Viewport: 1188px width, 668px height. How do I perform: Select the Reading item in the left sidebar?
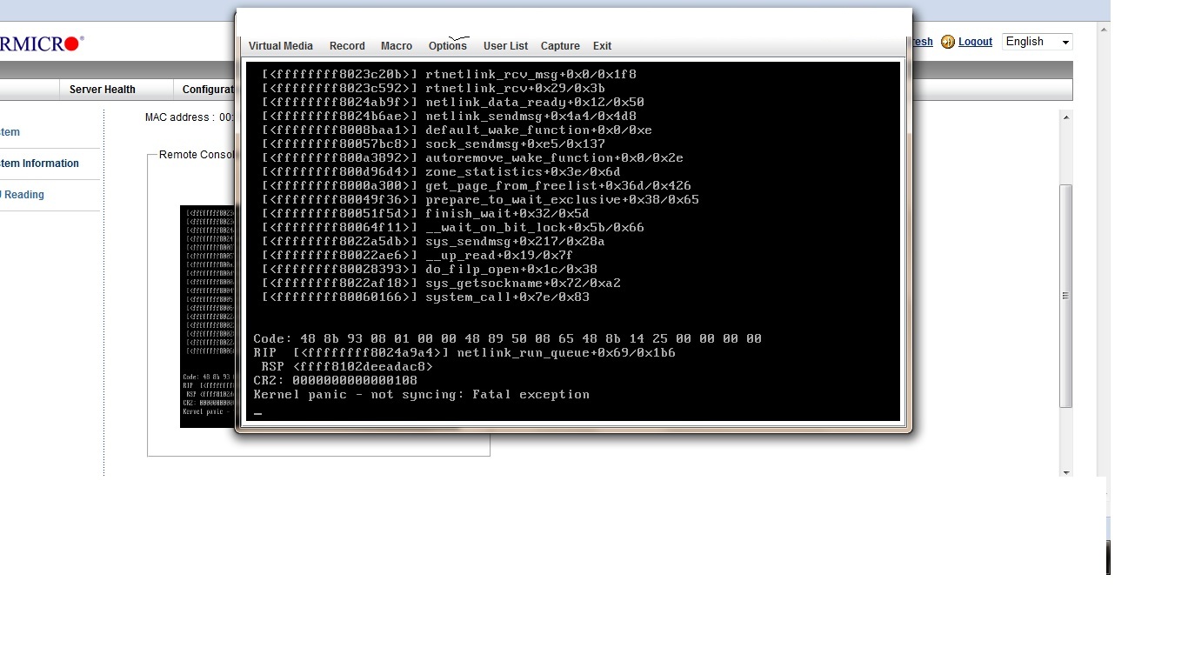[x=23, y=195]
